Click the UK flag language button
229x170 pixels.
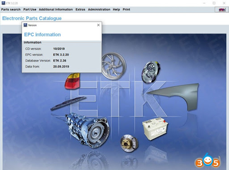coord(222,10)
